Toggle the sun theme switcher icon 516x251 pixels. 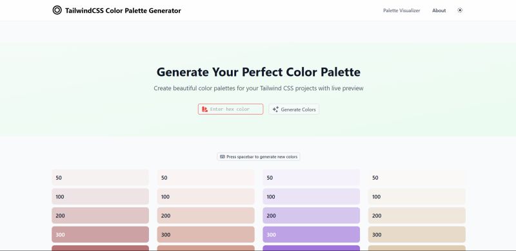tap(460, 10)
